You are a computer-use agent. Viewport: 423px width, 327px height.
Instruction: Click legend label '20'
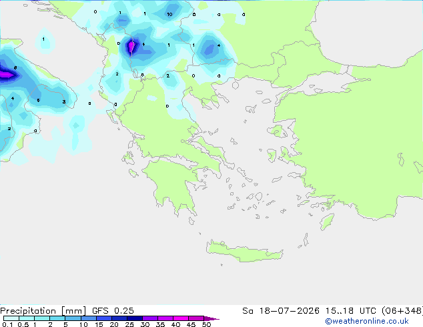point(114,324)
